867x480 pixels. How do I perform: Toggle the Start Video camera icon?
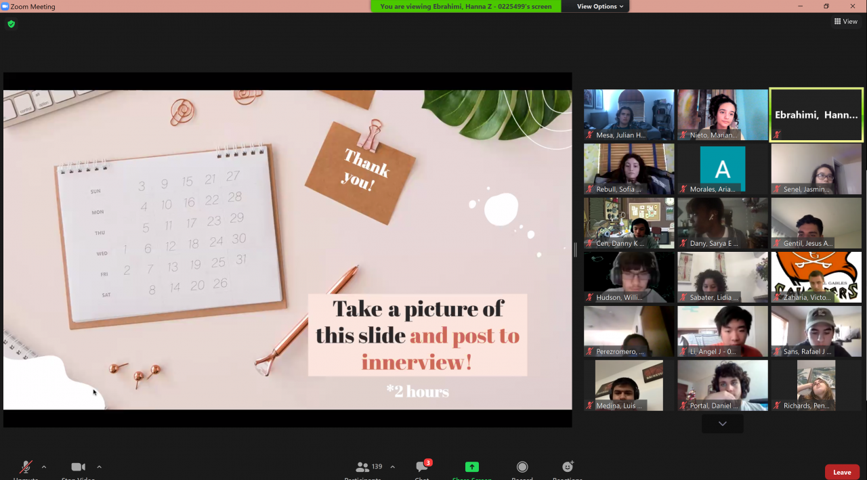coord(78,467)
